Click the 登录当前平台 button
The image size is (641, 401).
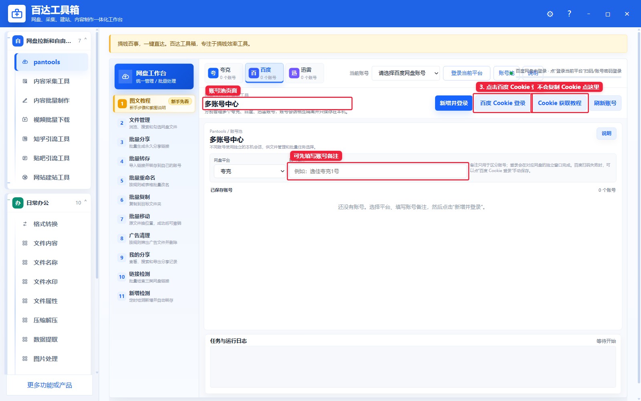coord(466,73)
